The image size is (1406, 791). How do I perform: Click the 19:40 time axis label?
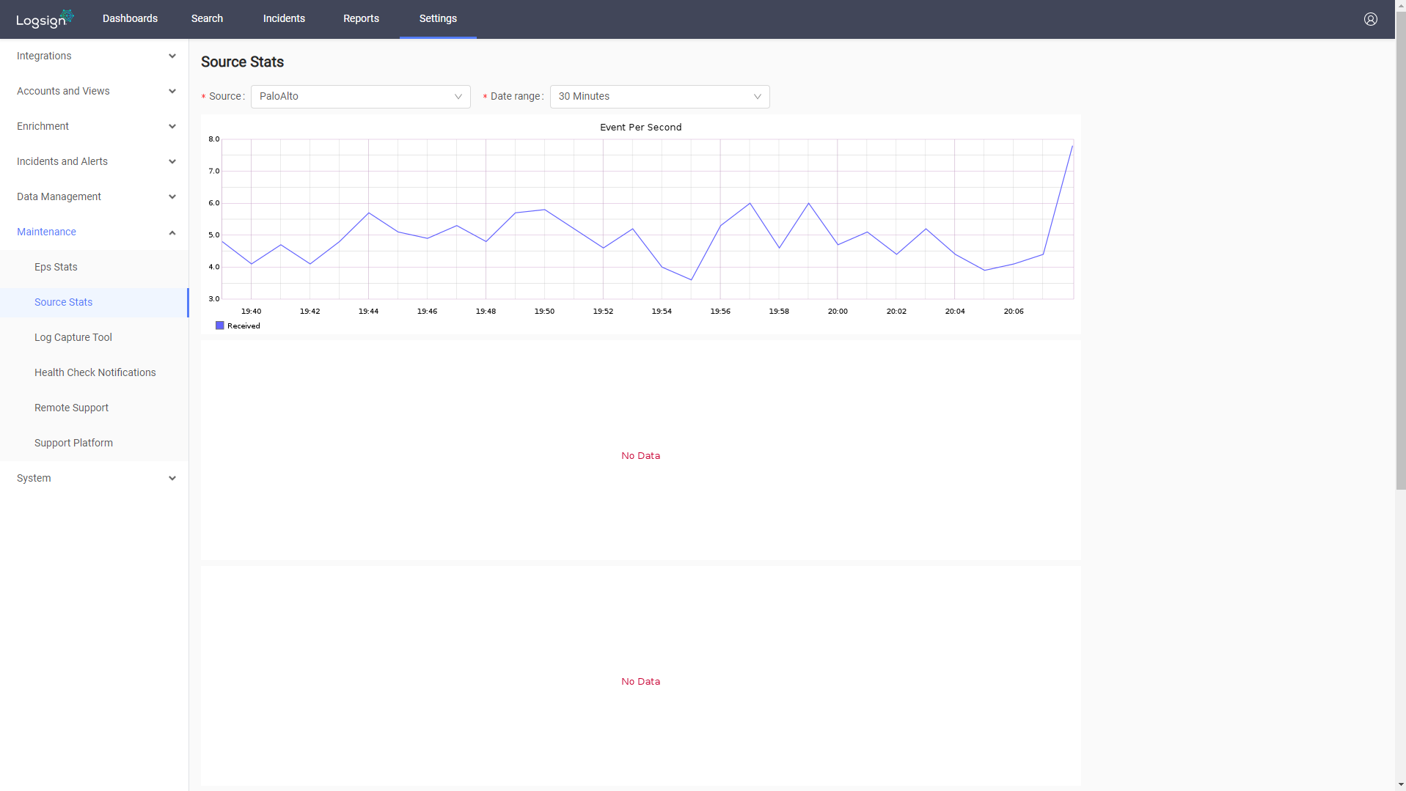(x=251, y=312)
